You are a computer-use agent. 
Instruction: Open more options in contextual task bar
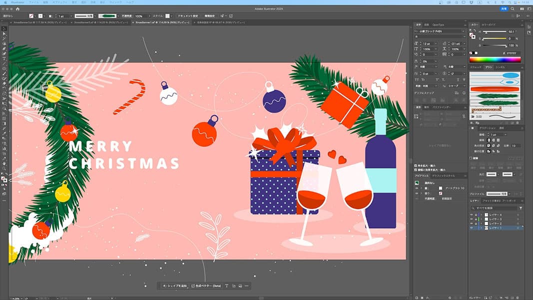pos(247,285)
